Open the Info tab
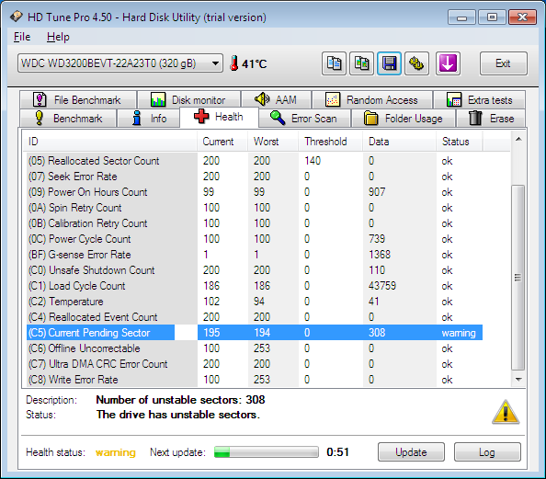The height and width of the screenshot is (479, 546). (x=149, y=119)
